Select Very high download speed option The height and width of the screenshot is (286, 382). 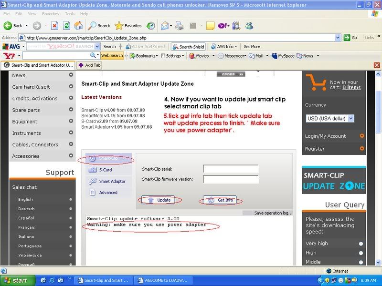tap(361, 244)
